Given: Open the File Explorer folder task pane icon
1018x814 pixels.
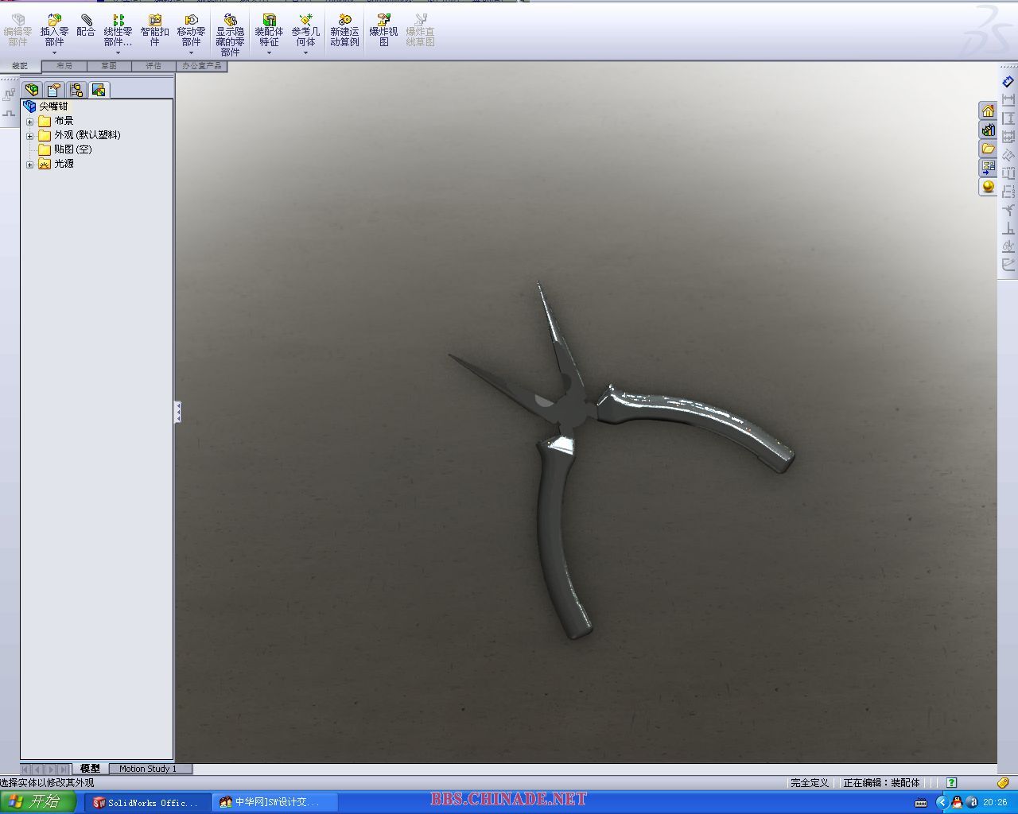Looking at the screenshot, I should (988, 149).
